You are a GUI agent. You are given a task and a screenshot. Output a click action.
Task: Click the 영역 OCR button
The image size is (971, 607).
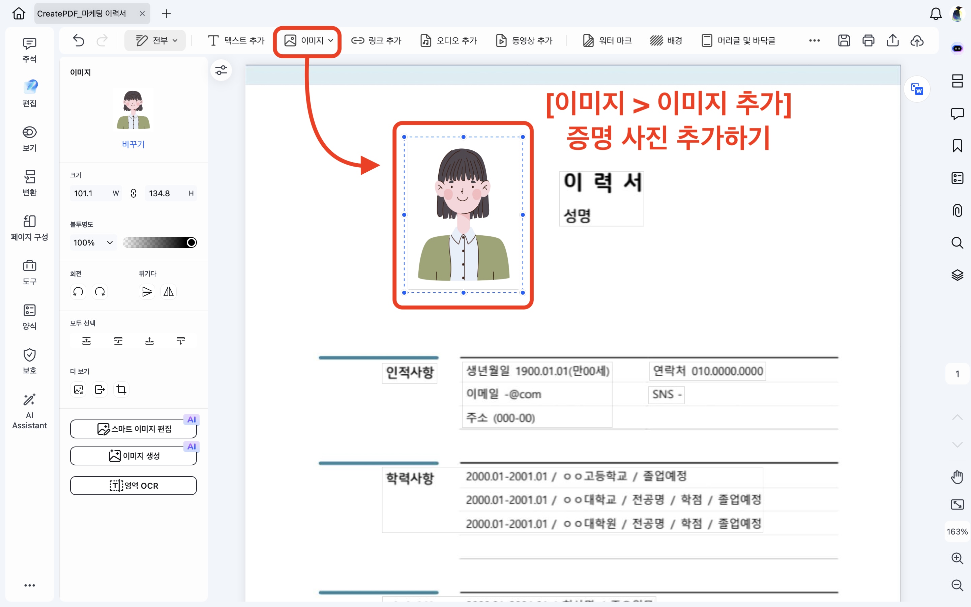(133, 486)
